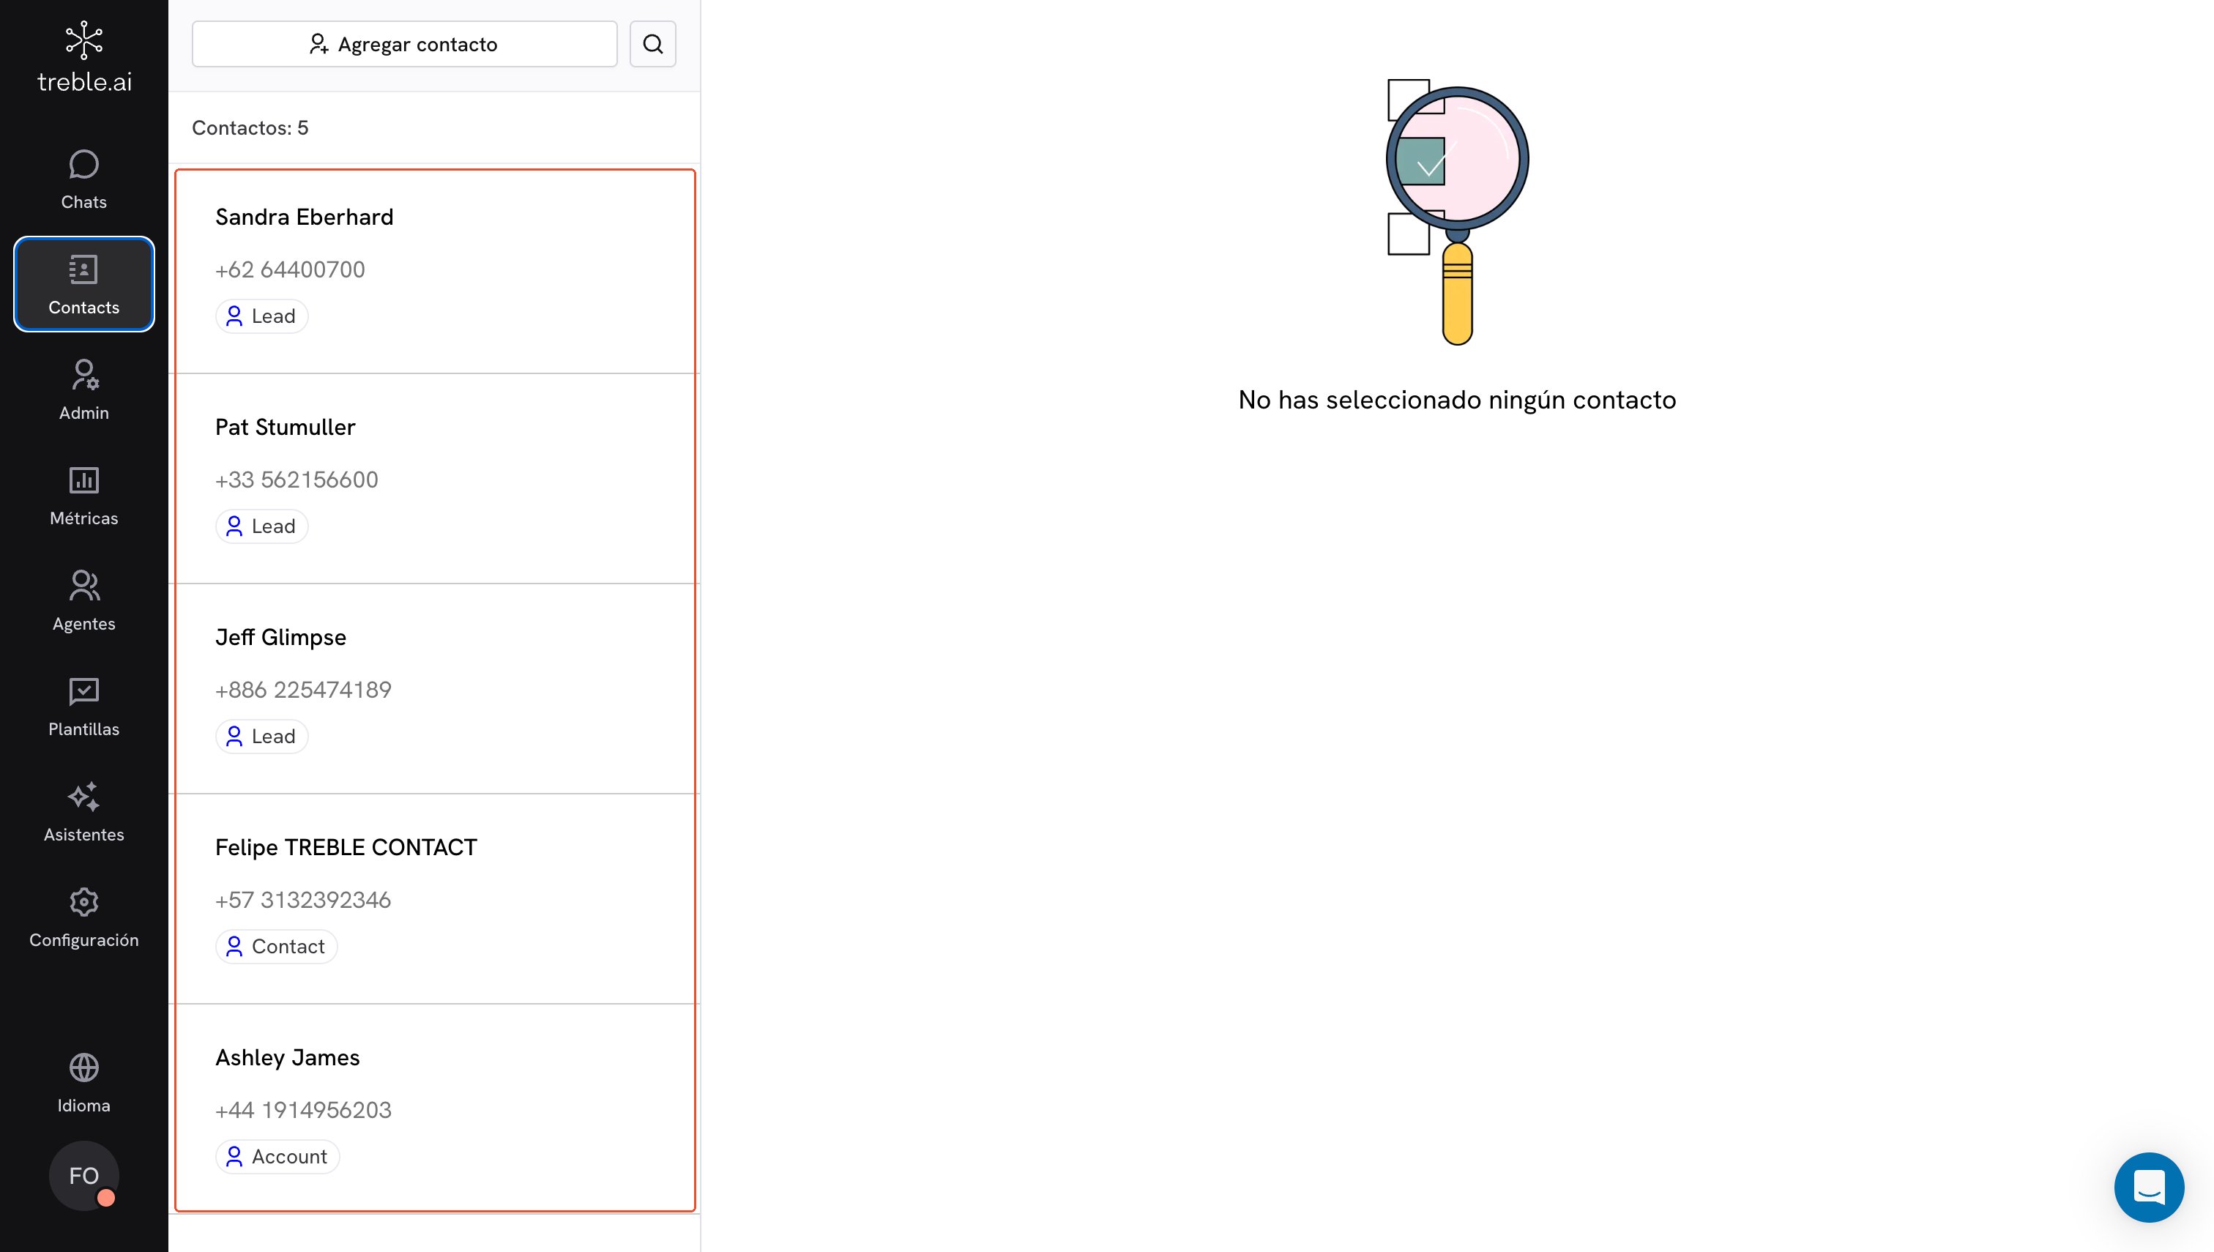The height and width of the screenshot is (1252, 2214).
Task: Open the Asistentes section
Action: coord(83,812)
